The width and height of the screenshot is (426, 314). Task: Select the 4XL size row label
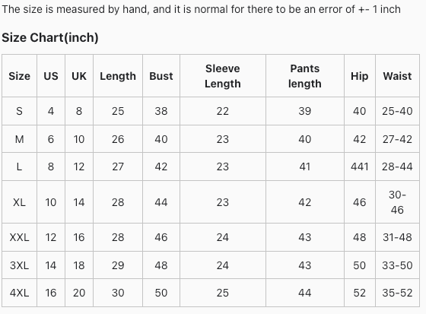19,293
